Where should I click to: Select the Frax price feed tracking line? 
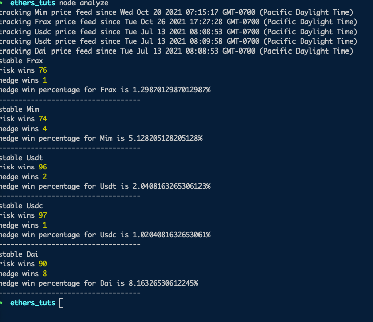178,22
